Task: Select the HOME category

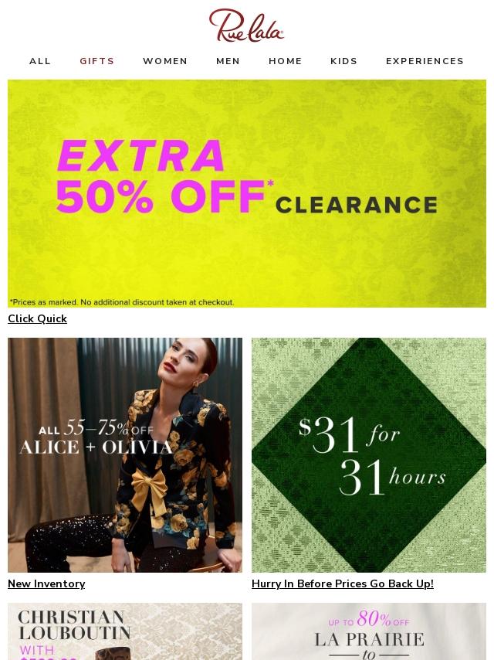Action: click(286, 61)
